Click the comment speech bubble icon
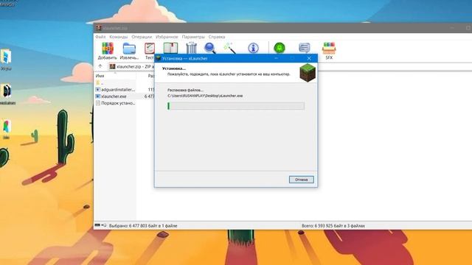Image resolution: width=472 pixels, height=265 pixels. click(x=305, y=48)
